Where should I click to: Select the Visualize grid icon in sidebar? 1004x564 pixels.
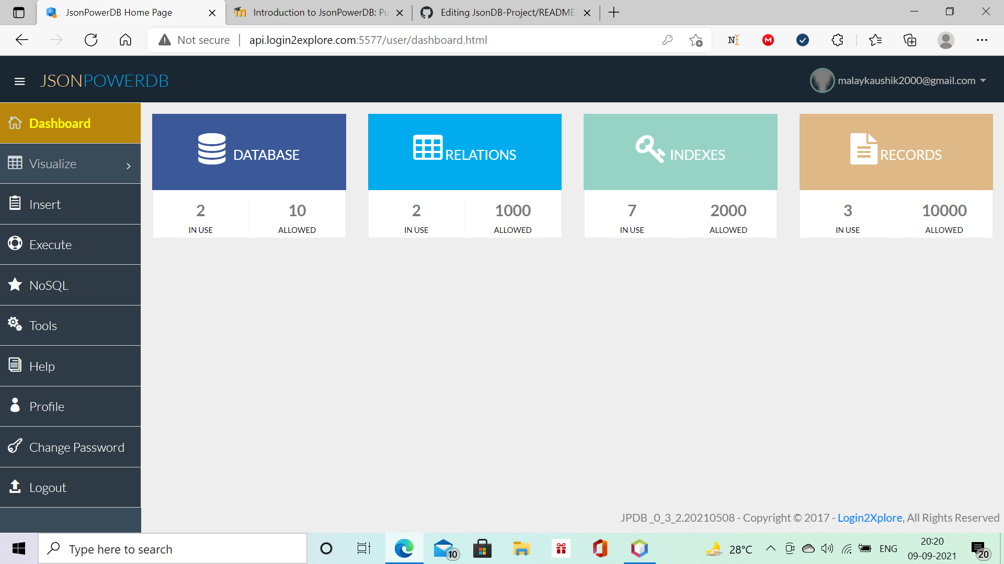14,163
